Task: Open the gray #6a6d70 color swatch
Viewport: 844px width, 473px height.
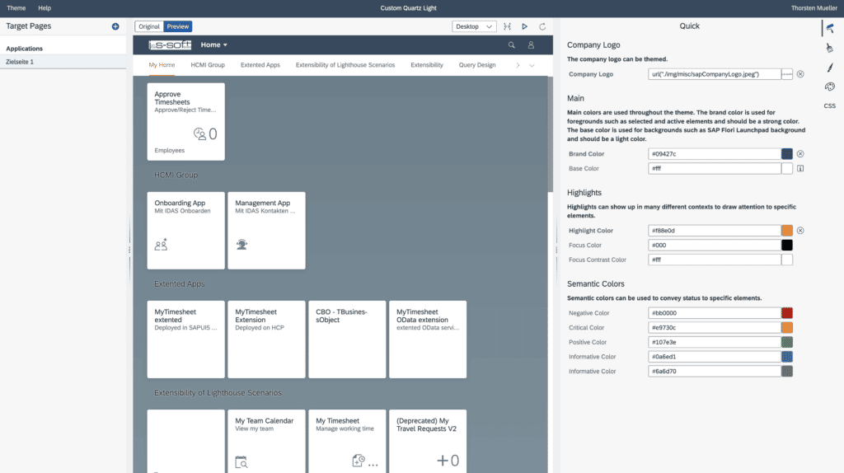Action: [x=787, y=371]
